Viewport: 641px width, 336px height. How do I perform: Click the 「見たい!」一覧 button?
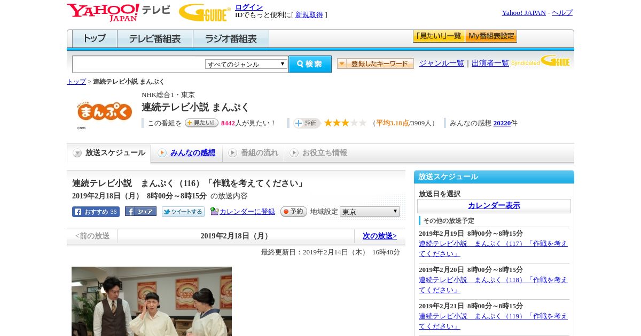[439, 36]
